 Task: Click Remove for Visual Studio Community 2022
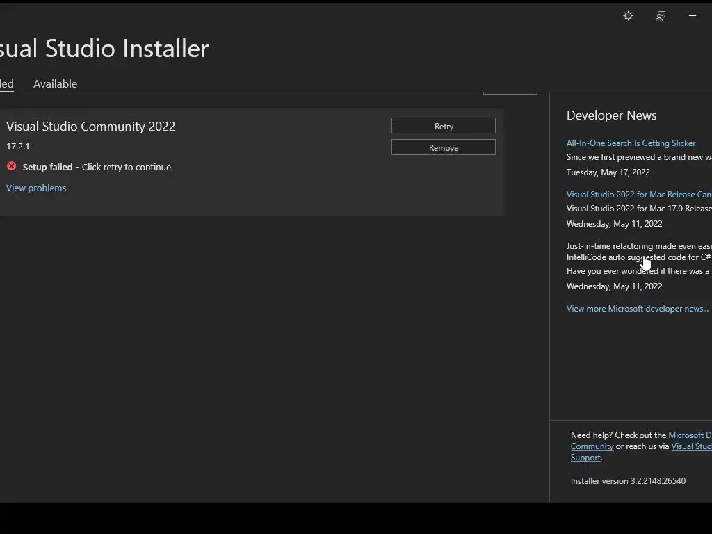tap(444, 147)
